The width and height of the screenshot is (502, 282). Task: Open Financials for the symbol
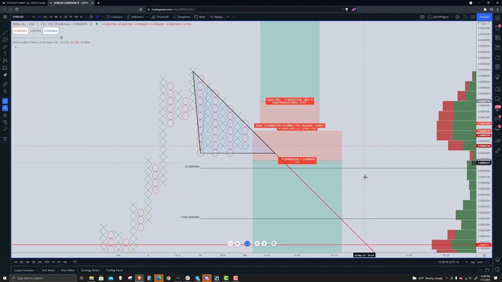(x=160, y=17)
